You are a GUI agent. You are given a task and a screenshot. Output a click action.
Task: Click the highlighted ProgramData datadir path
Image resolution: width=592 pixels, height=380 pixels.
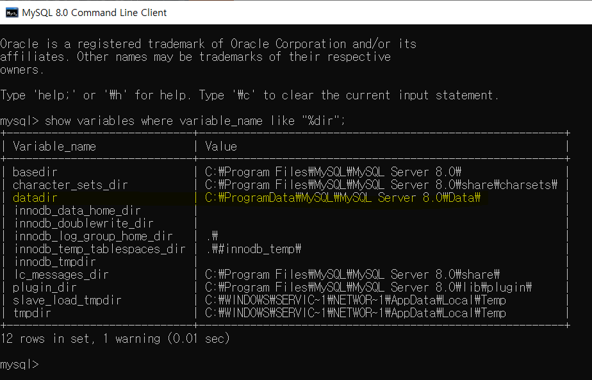point(342,198)
